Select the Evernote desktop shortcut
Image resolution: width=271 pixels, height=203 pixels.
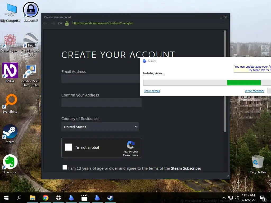pos(10,164)
